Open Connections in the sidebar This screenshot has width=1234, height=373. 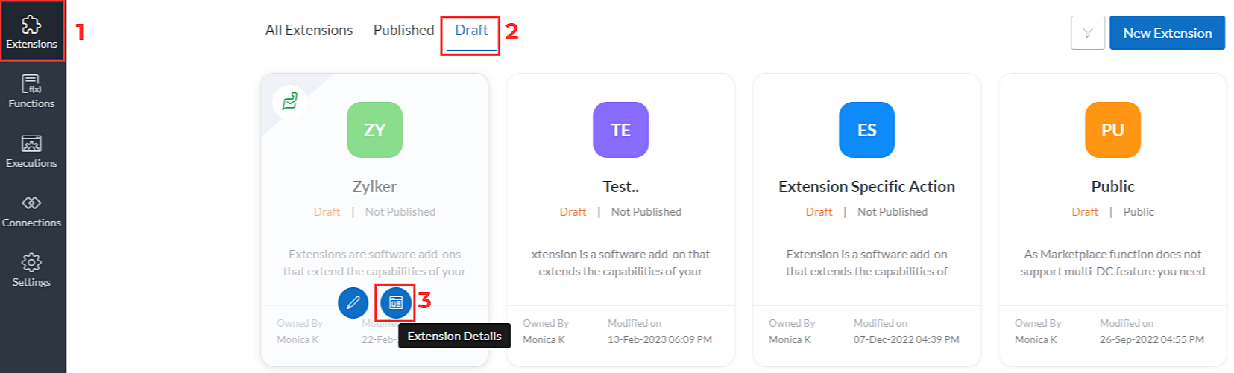pyautogui.click(x=31, y=211)
